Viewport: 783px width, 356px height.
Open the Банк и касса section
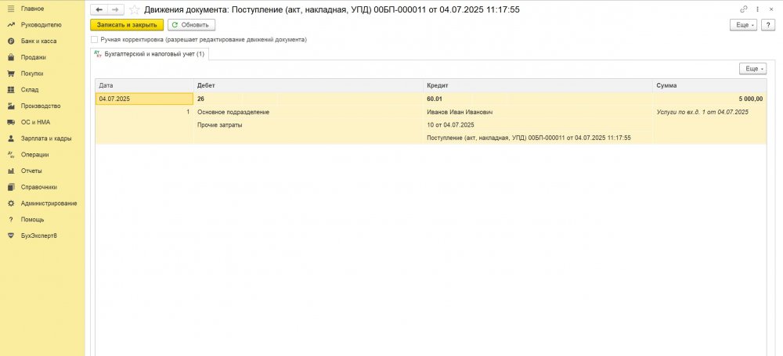39,41
